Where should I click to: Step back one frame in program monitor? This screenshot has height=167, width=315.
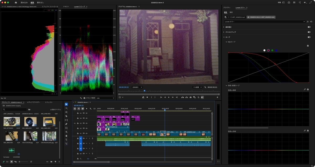click(x=165, y=97)
